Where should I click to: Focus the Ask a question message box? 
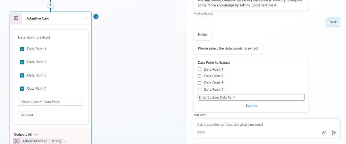point(257,125)
